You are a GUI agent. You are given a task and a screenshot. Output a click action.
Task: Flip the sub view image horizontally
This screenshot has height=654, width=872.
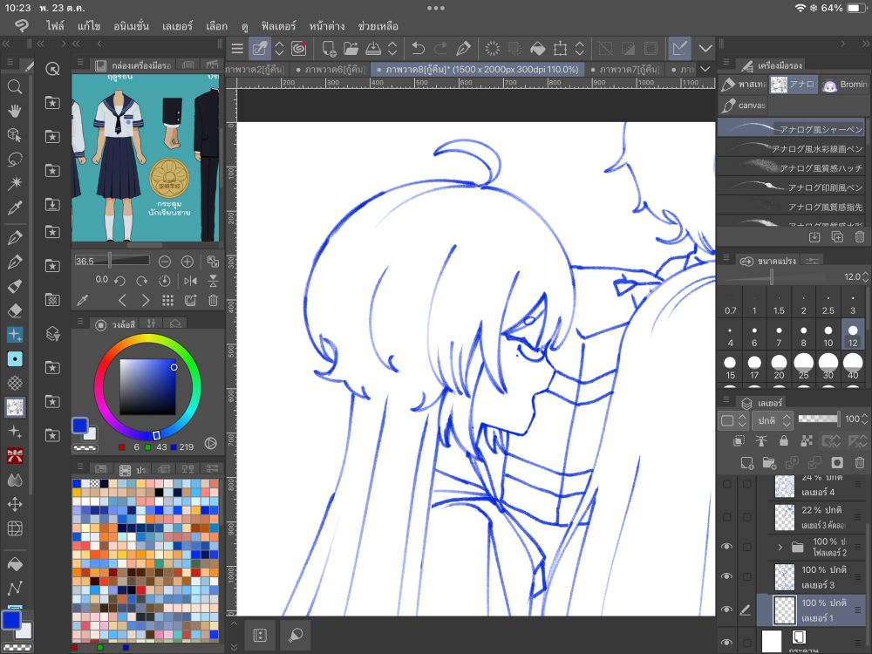click(190, 281)
